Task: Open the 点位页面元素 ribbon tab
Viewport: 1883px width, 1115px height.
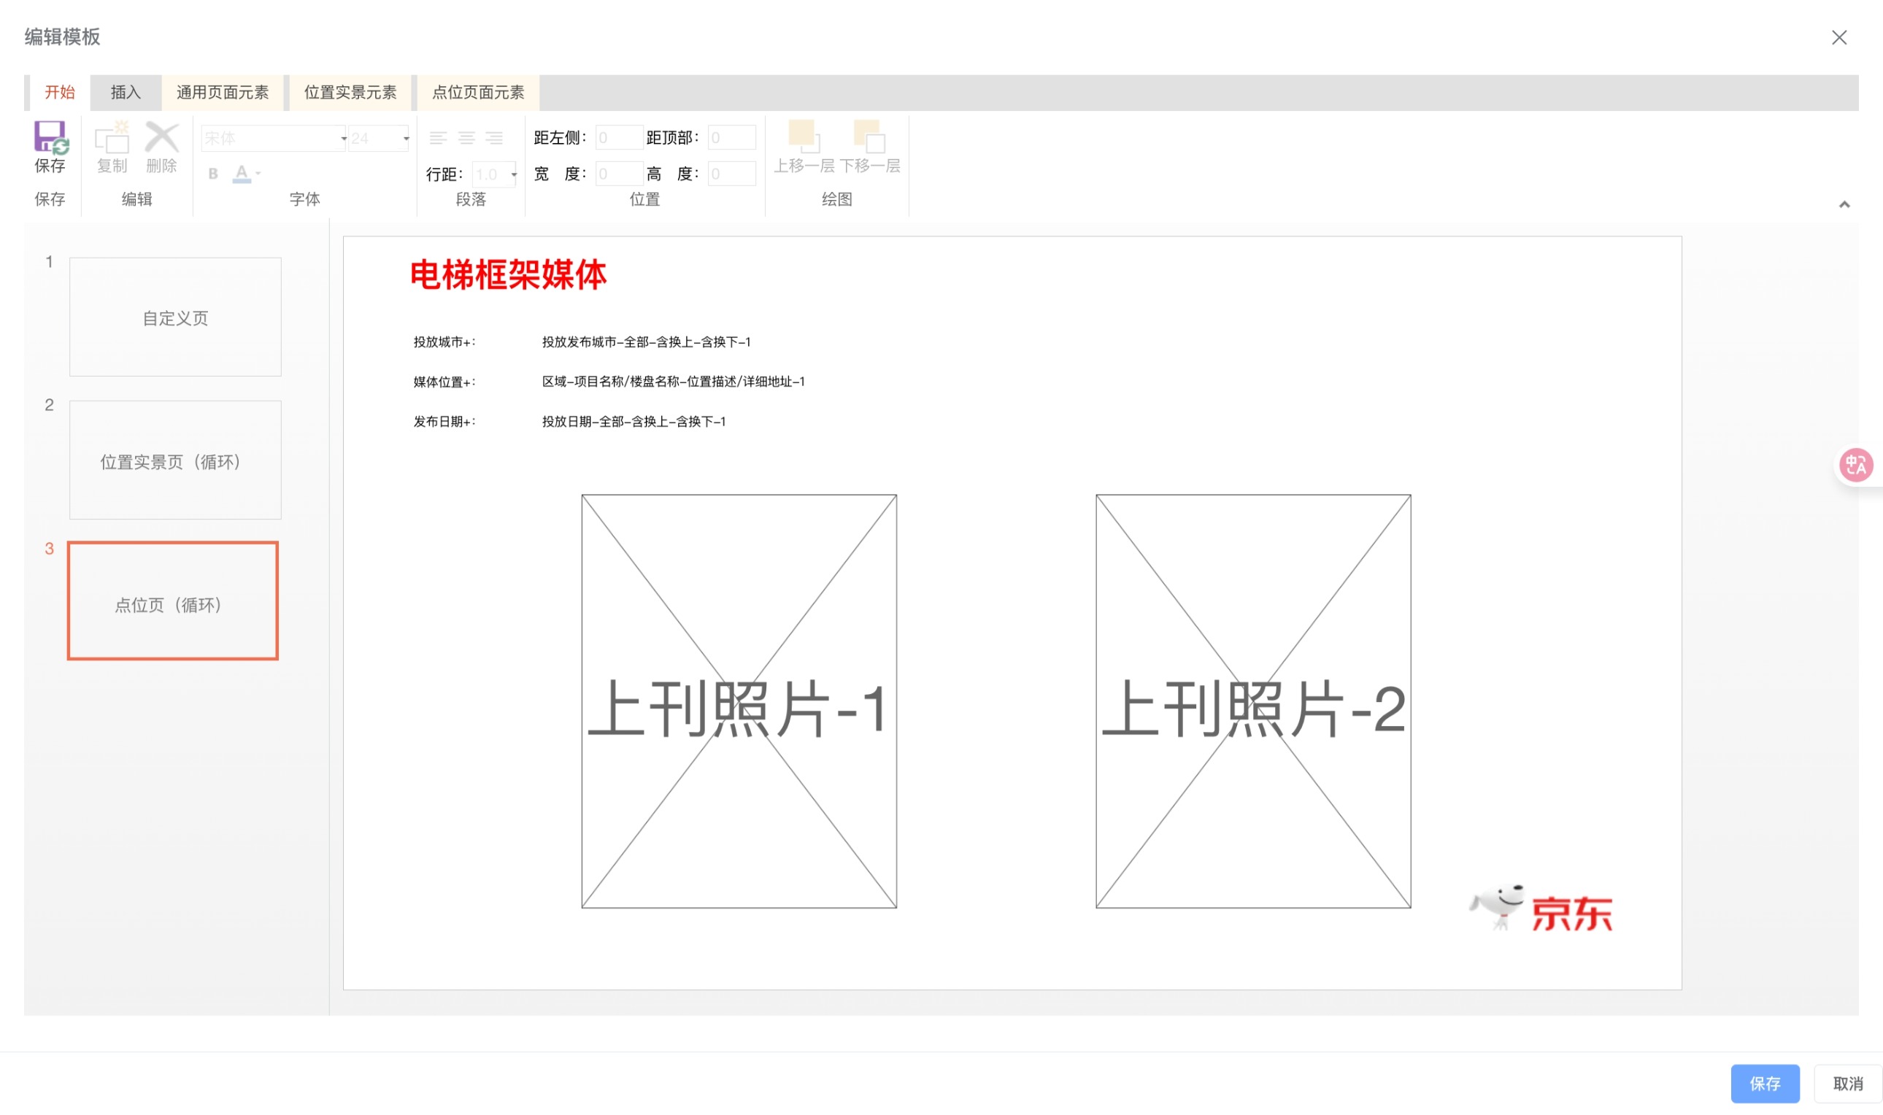Action: point(479,92)
